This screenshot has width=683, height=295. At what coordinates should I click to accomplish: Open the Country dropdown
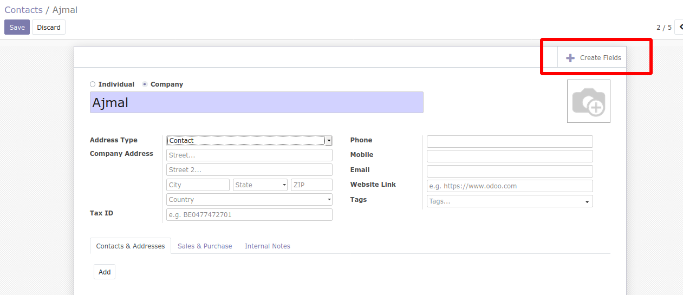(x=249, y=200)
